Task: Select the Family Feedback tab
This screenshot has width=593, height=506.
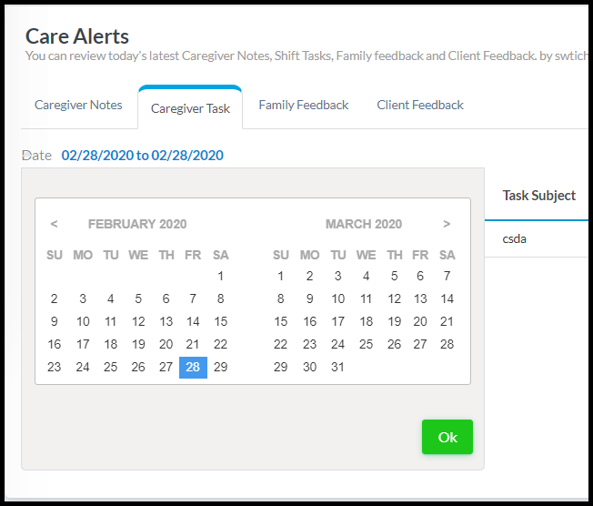Action: [303, 106]
